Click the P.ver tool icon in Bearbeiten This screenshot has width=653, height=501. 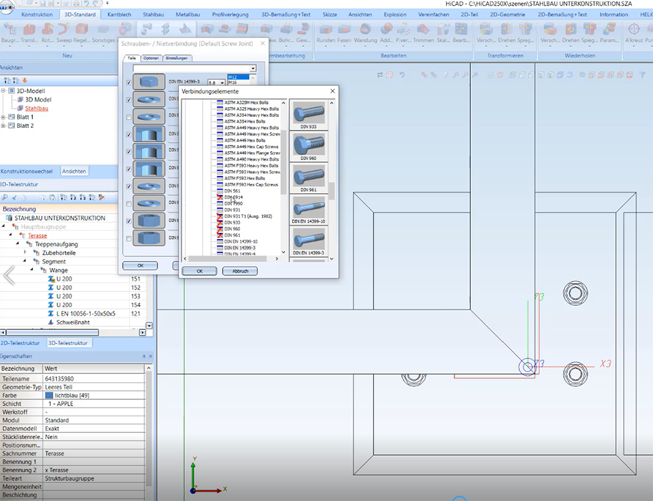coord(403,29)
